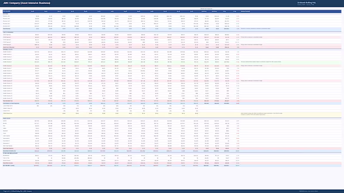The height and width of the screenshot is (193, 344).
Task: Select the 13-Month Rolling P&L heading
Action: click(307, 3)
